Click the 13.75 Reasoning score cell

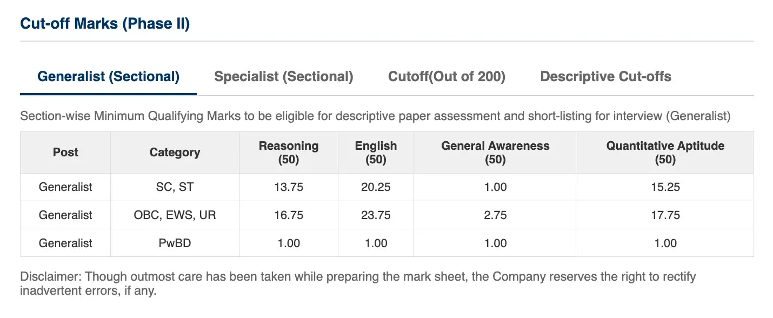[x=289, y=187]
